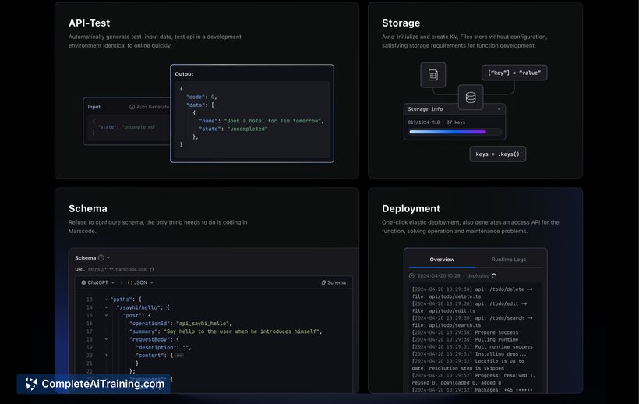Click the deploying spinner icon
This screenshot has width=639, height=404.
(494, 275)
